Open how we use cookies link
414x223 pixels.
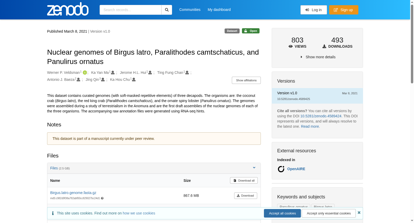coord(139,213)
